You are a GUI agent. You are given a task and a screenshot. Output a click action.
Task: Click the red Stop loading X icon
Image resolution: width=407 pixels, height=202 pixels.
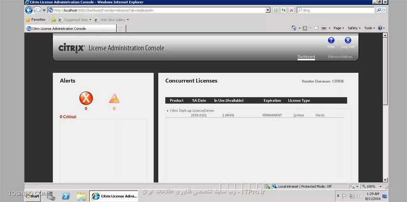pyautogui.click(x=291, y=10)
